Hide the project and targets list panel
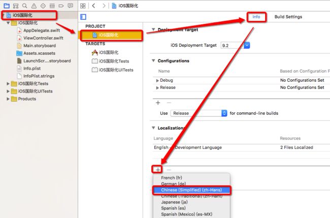 (x=83, y=17)
